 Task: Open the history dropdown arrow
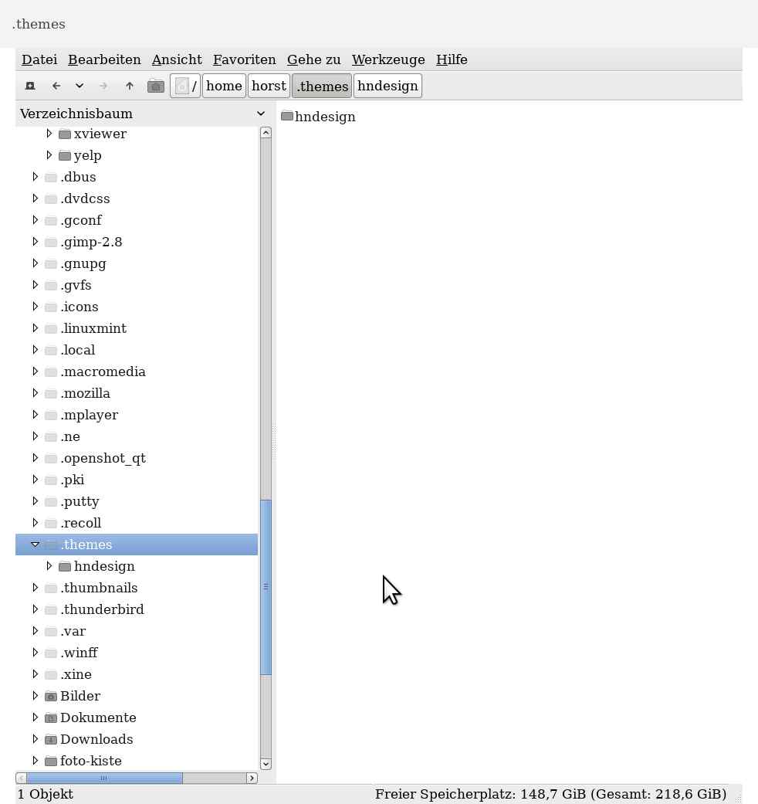pos(80,86)
